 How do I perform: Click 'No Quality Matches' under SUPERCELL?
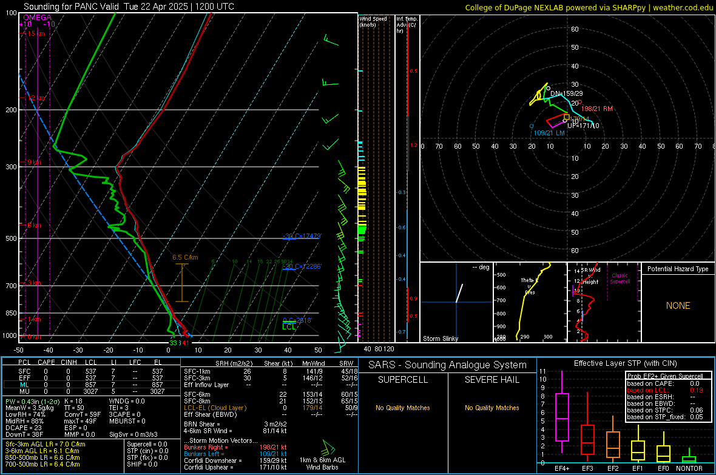[403, 408]
